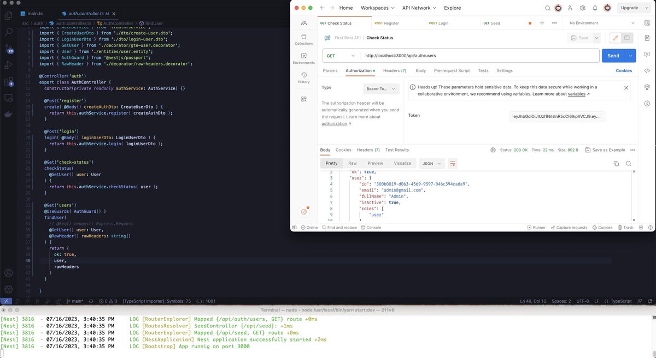The image size is (656, 358).
Task: Click the comment mode icon beside pencil
Action: (626, 38)
